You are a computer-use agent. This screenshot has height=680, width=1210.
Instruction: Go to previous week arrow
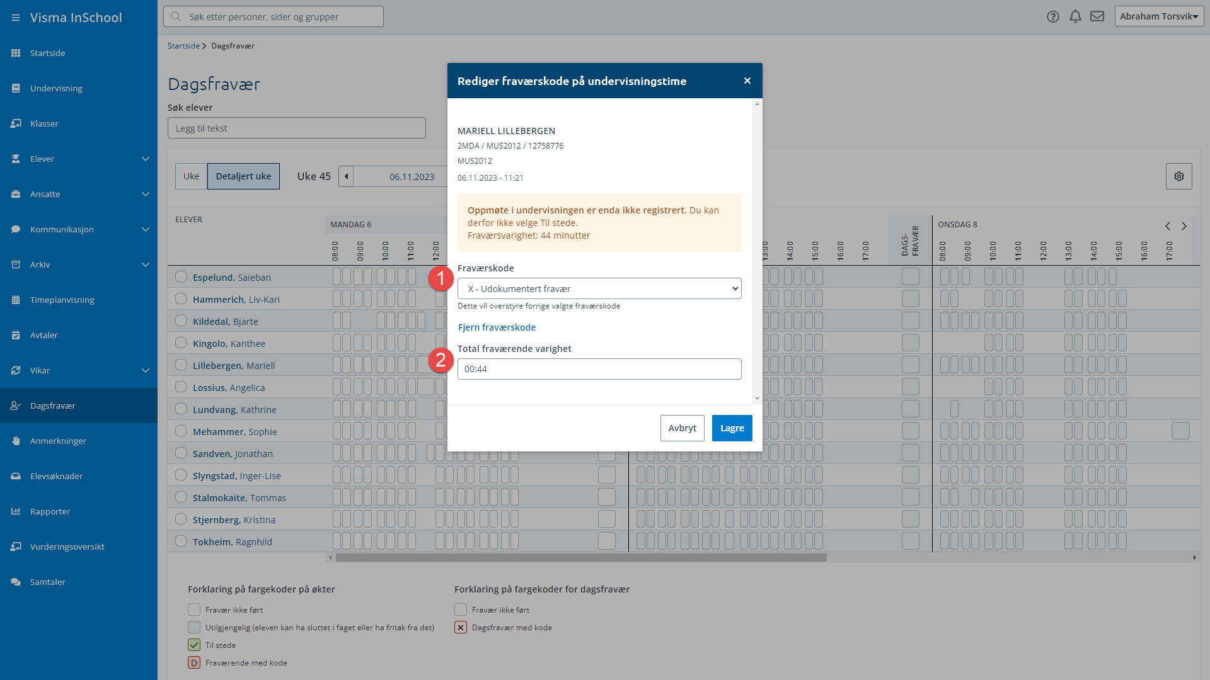pyautogui.click(x=346, y=176)
